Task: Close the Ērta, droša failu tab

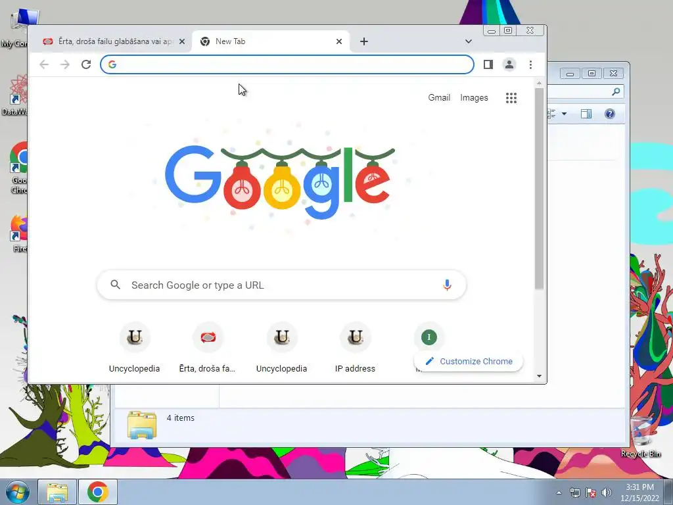Action: coord(182,41)
